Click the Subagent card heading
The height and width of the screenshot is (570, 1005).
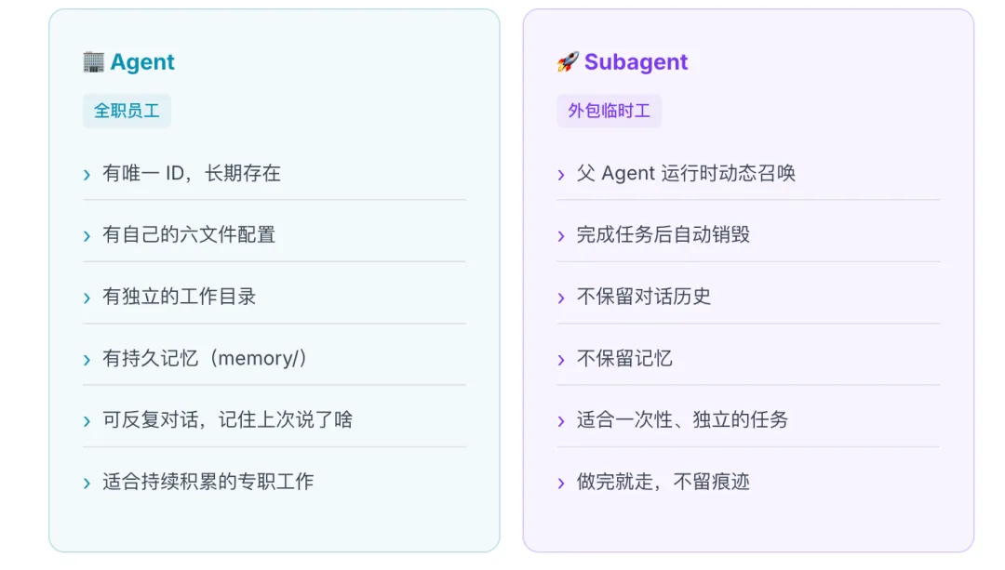coord(636,62)
